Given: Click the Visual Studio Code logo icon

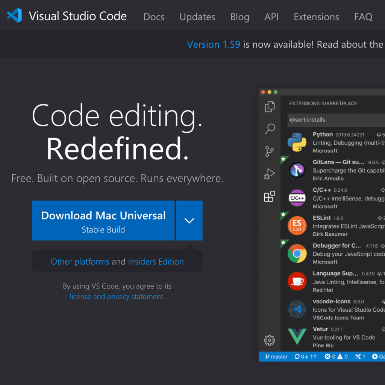Looking at the screenshot, I should coord(14,15).
